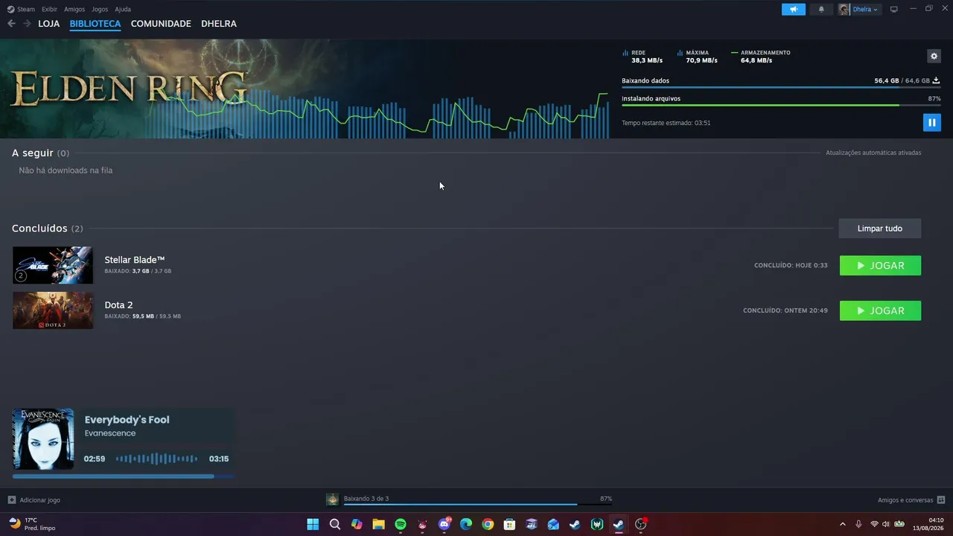Open Microsoft Edge from the taskbar
The height and width of the screenshot is (536, 953).
pos(466,524)
